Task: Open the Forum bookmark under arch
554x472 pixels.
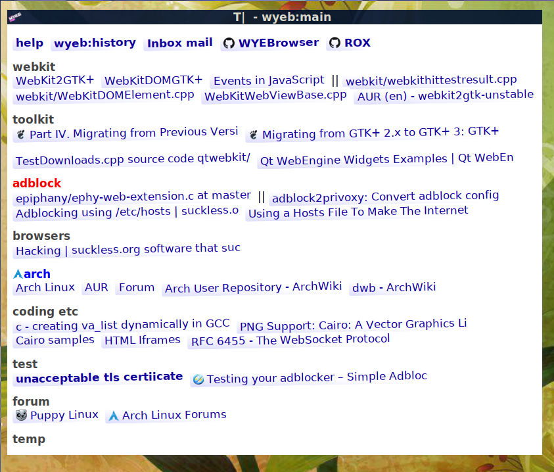Action: coord(137,287)
